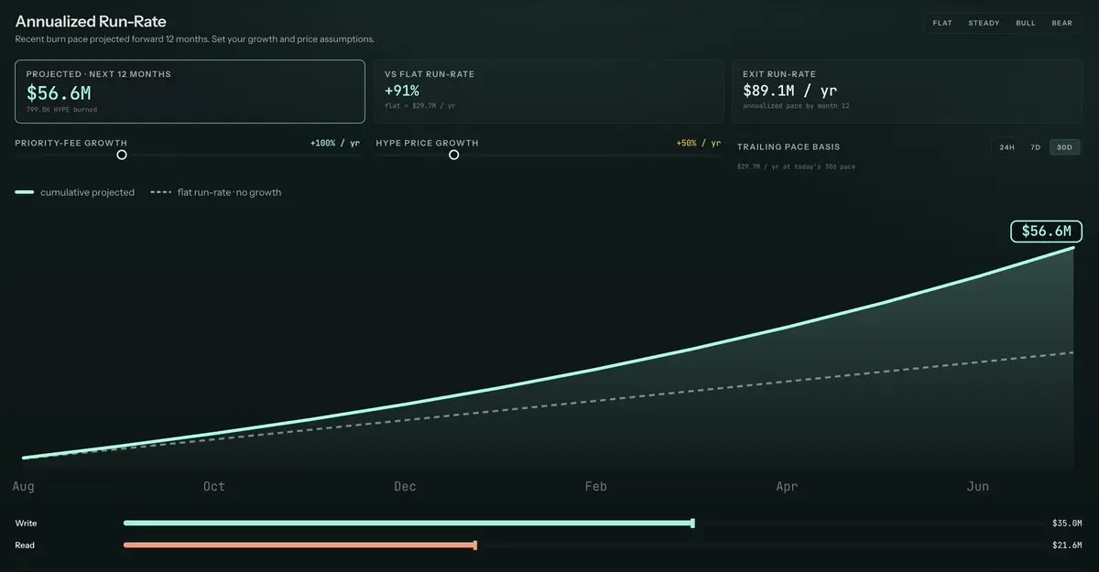Click the VS Flat Run-Rate card
The image size is (1099, 572).
[x=549, y=92]
